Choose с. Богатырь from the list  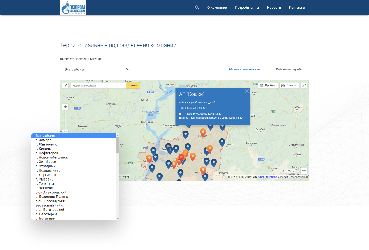(74, 218)
